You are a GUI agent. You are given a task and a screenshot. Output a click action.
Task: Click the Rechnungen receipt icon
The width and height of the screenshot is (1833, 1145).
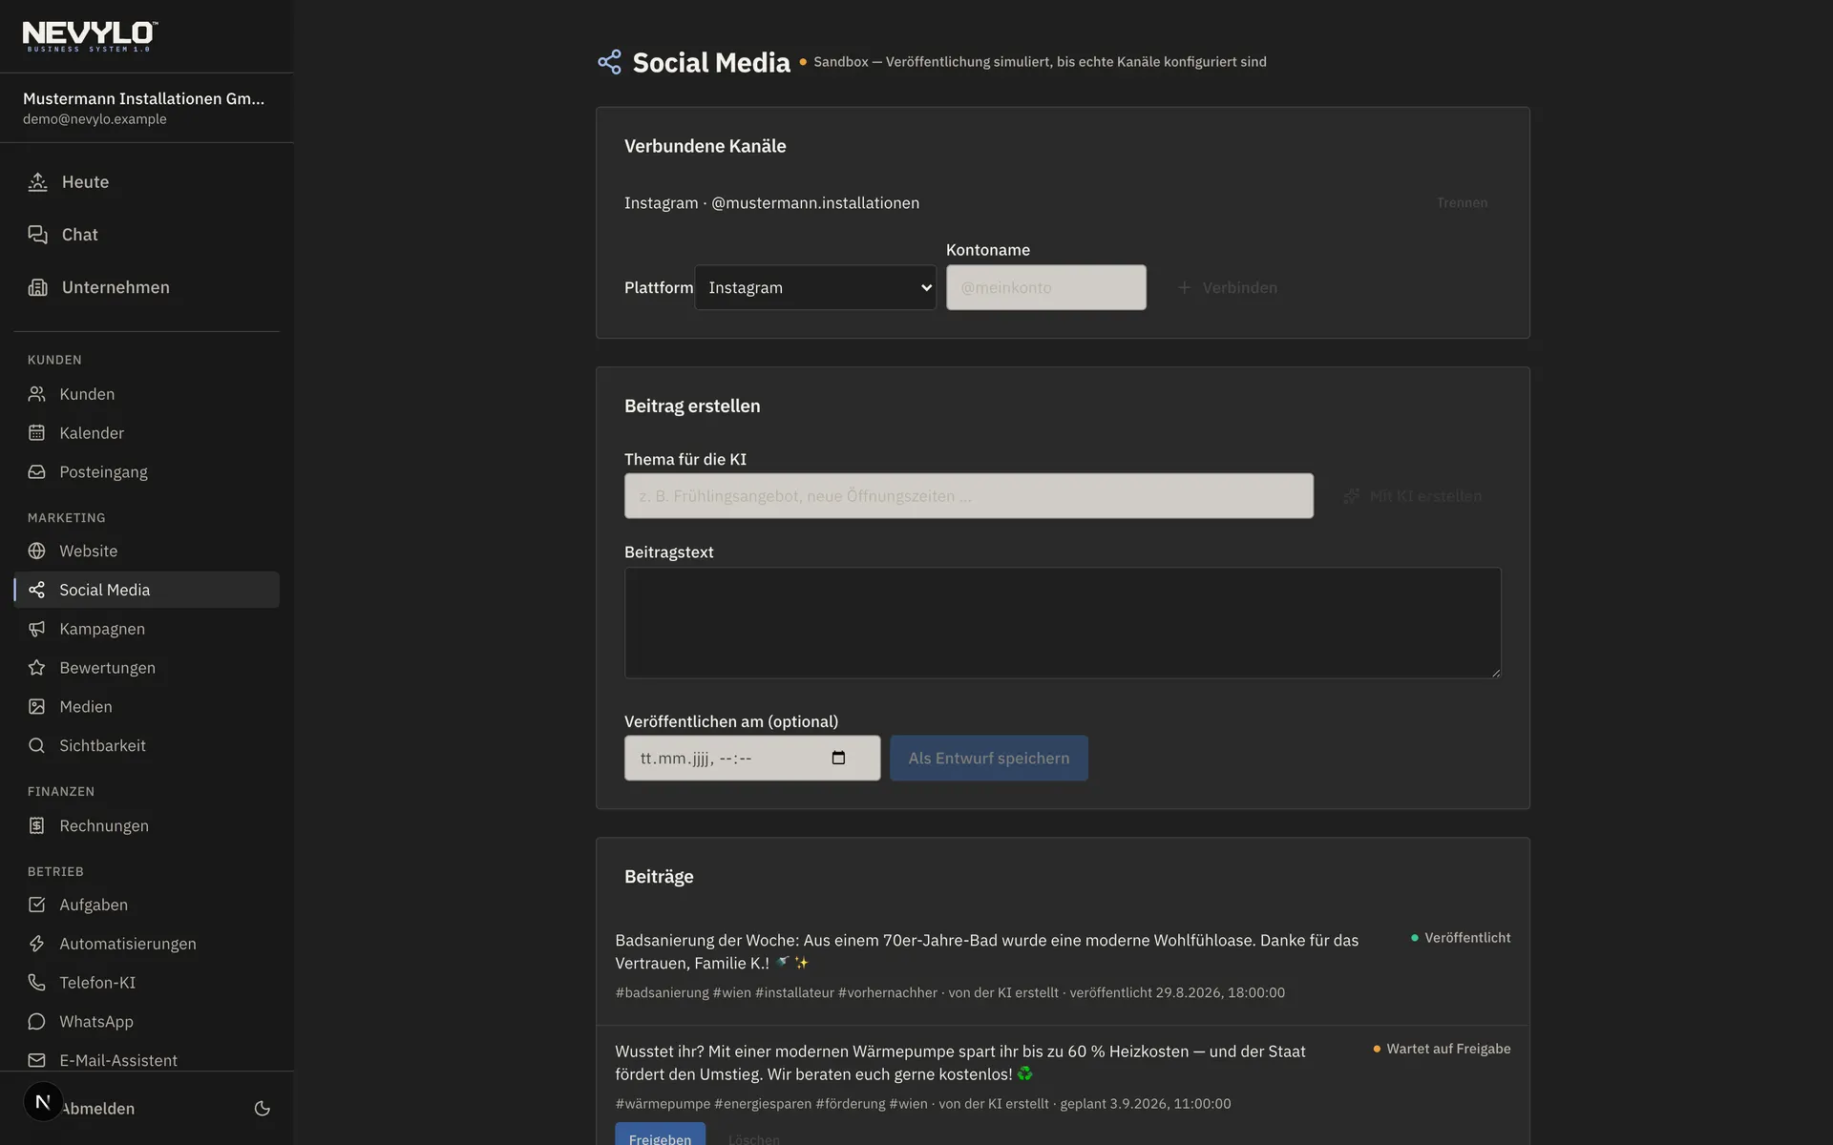click(x=36, y=825)
